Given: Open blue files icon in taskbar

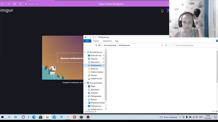Looking at the screenshot, I should (x=61, y=117).
